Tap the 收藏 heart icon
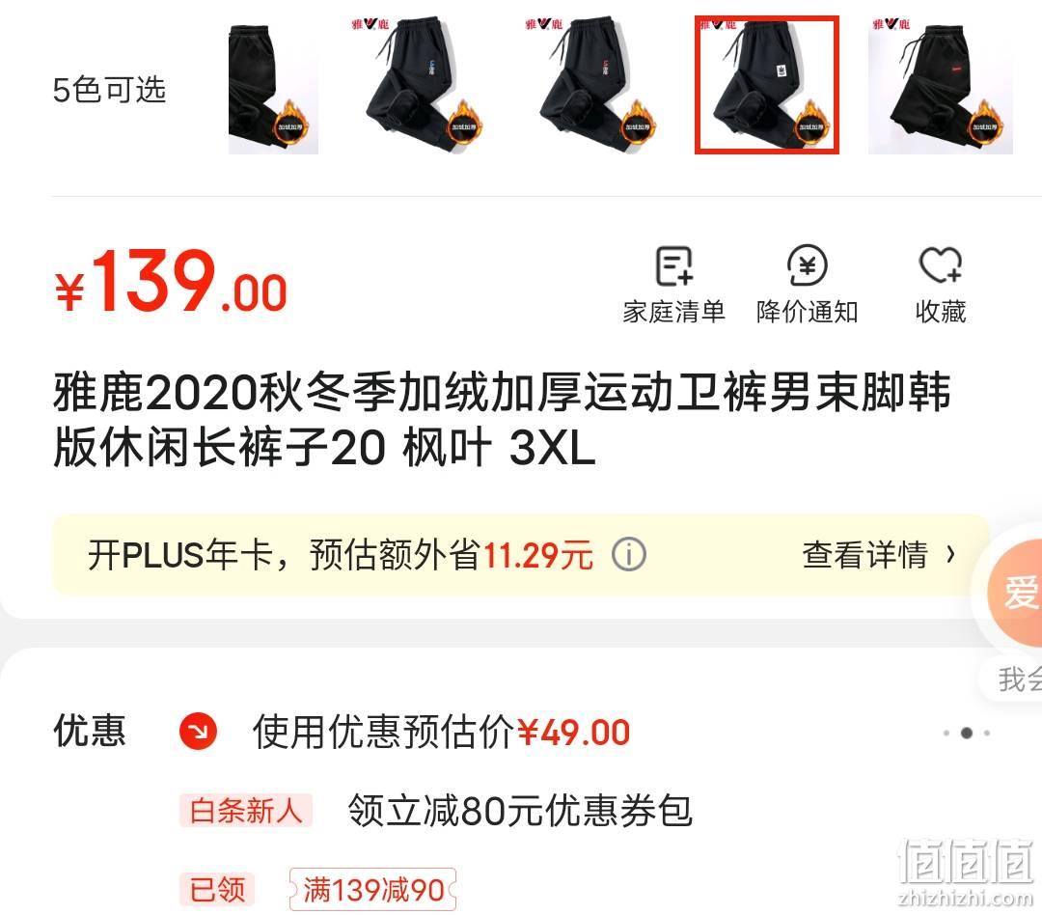The height and width of the screenshot is (915, 1042). coord(941,265)
